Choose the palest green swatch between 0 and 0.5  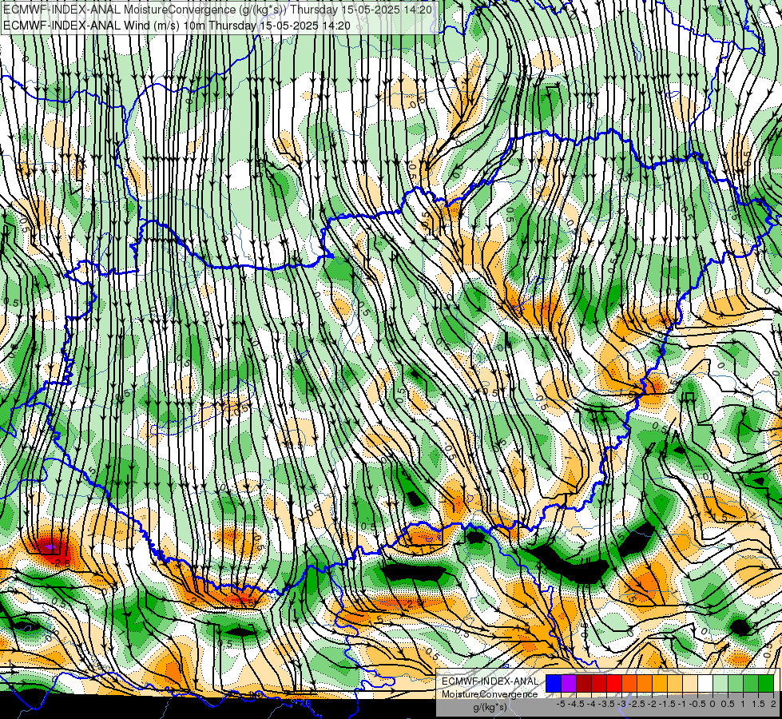pos(720,684)
